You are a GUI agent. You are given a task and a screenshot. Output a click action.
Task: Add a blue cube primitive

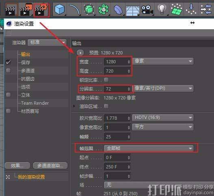click(x=60, y=9)
